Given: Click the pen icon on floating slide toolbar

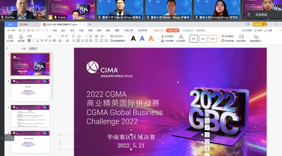Looking at the screenshot, I should pyautogui.click(x=207, y=128).
